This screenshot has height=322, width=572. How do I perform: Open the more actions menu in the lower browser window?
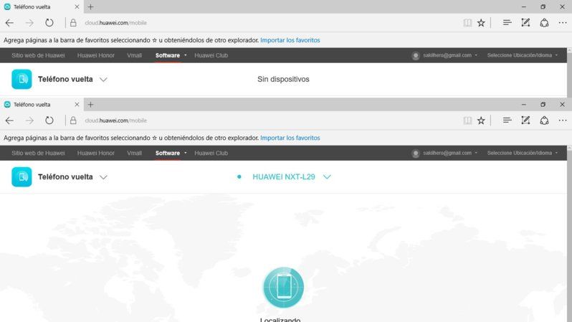(x=563, y=120)
